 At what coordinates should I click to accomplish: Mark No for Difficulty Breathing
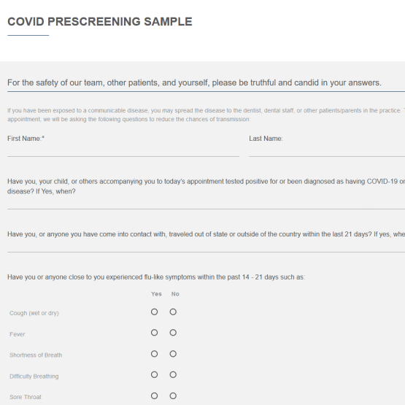pos(173,375)
